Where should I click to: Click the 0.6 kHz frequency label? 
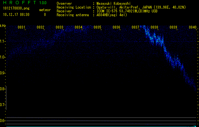tap(3, 121)
